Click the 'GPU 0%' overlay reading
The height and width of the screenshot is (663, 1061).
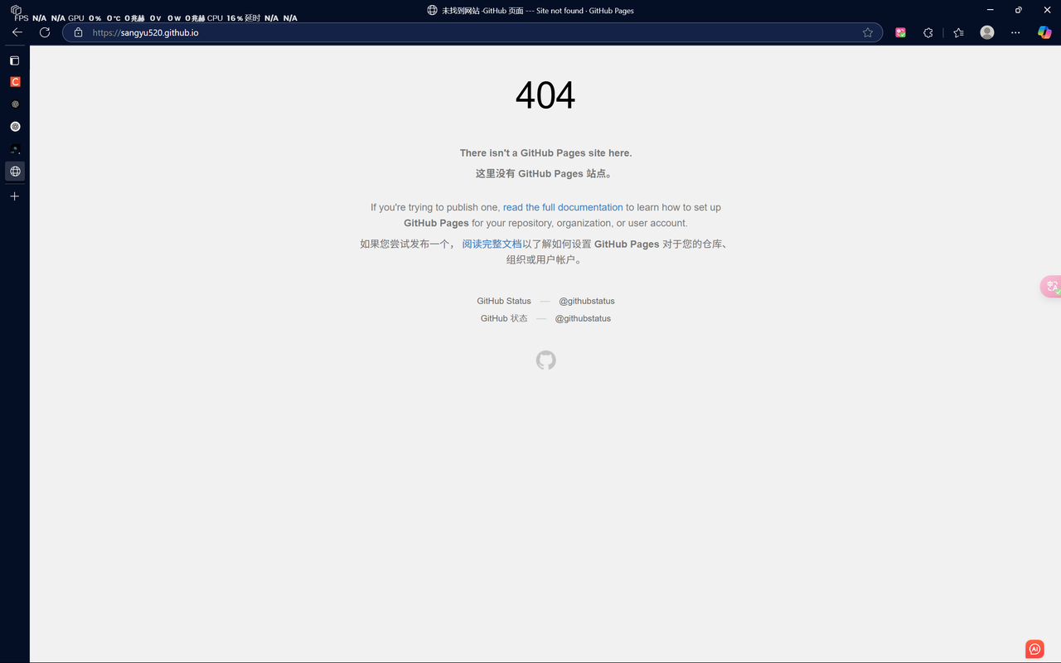click(85, 17)
